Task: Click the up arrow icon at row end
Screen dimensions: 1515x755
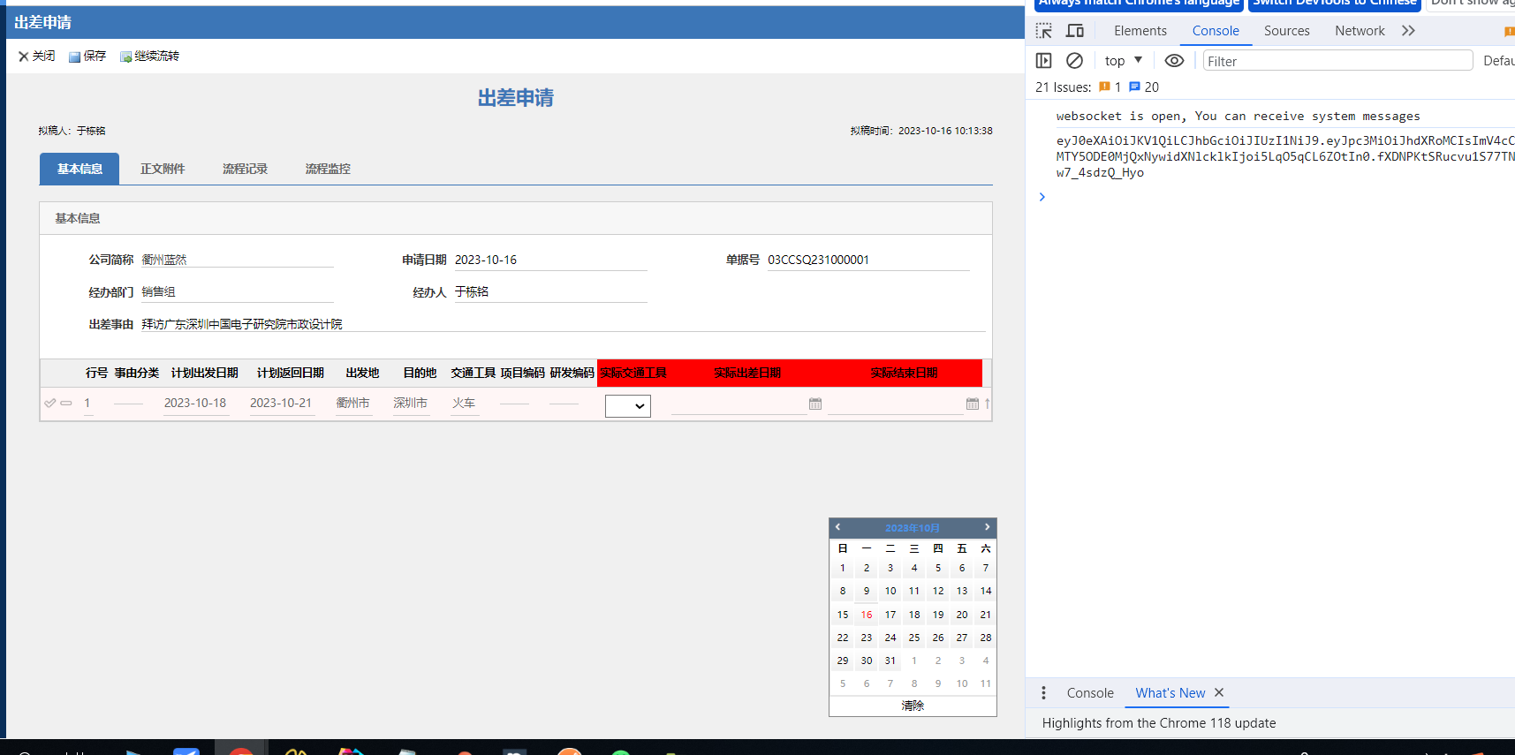Action: tap(987, 404)
